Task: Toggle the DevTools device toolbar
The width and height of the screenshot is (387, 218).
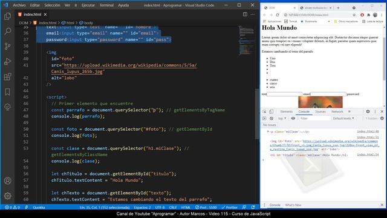Action: (271, 111)
